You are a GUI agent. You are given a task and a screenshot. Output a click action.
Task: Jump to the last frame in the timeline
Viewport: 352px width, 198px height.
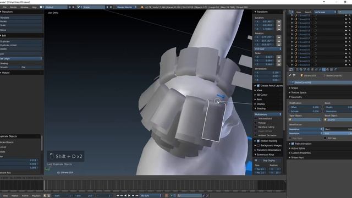coord(137,196)
